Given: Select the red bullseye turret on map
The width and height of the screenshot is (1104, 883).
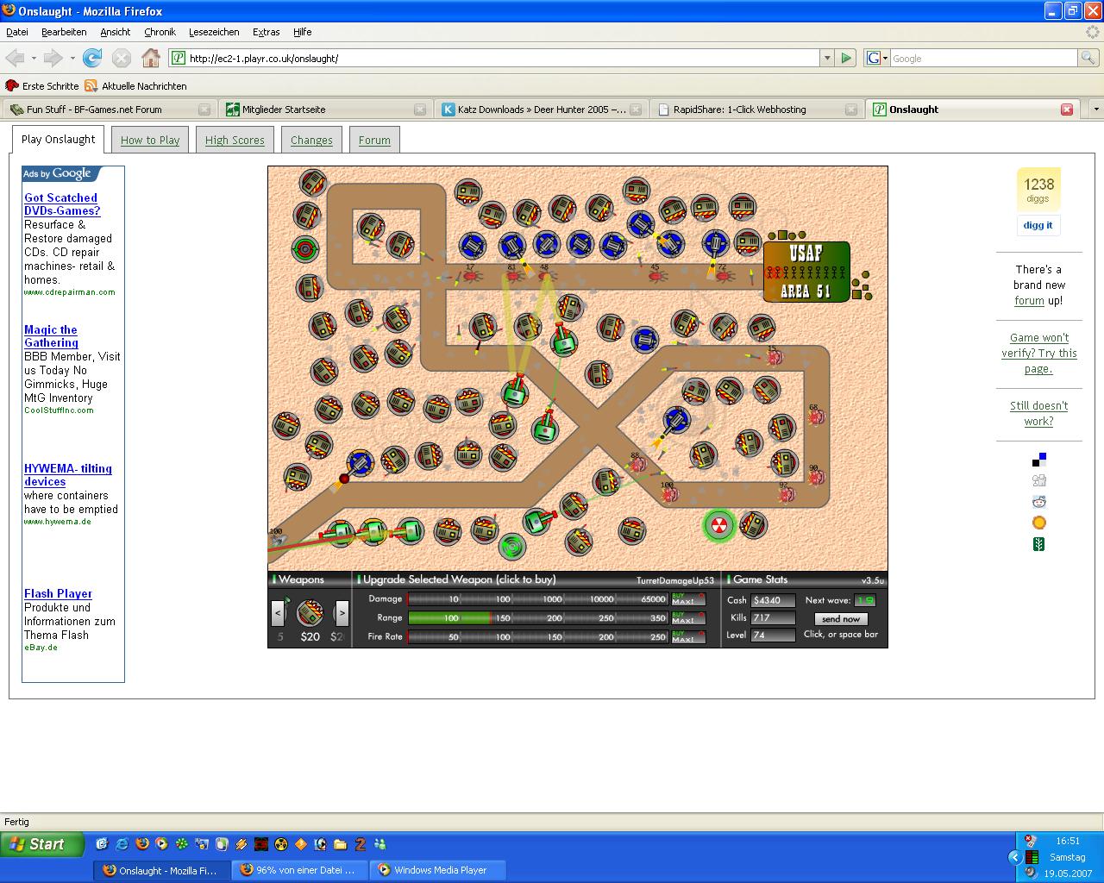Looking at the screenshot, I should click(304, 249).
